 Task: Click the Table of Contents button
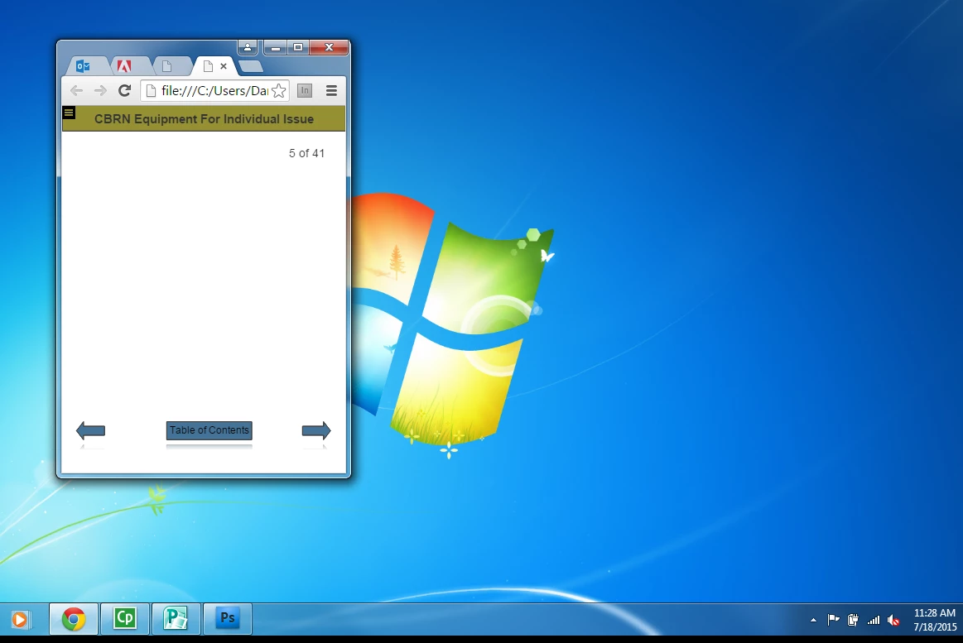point(209,430)
